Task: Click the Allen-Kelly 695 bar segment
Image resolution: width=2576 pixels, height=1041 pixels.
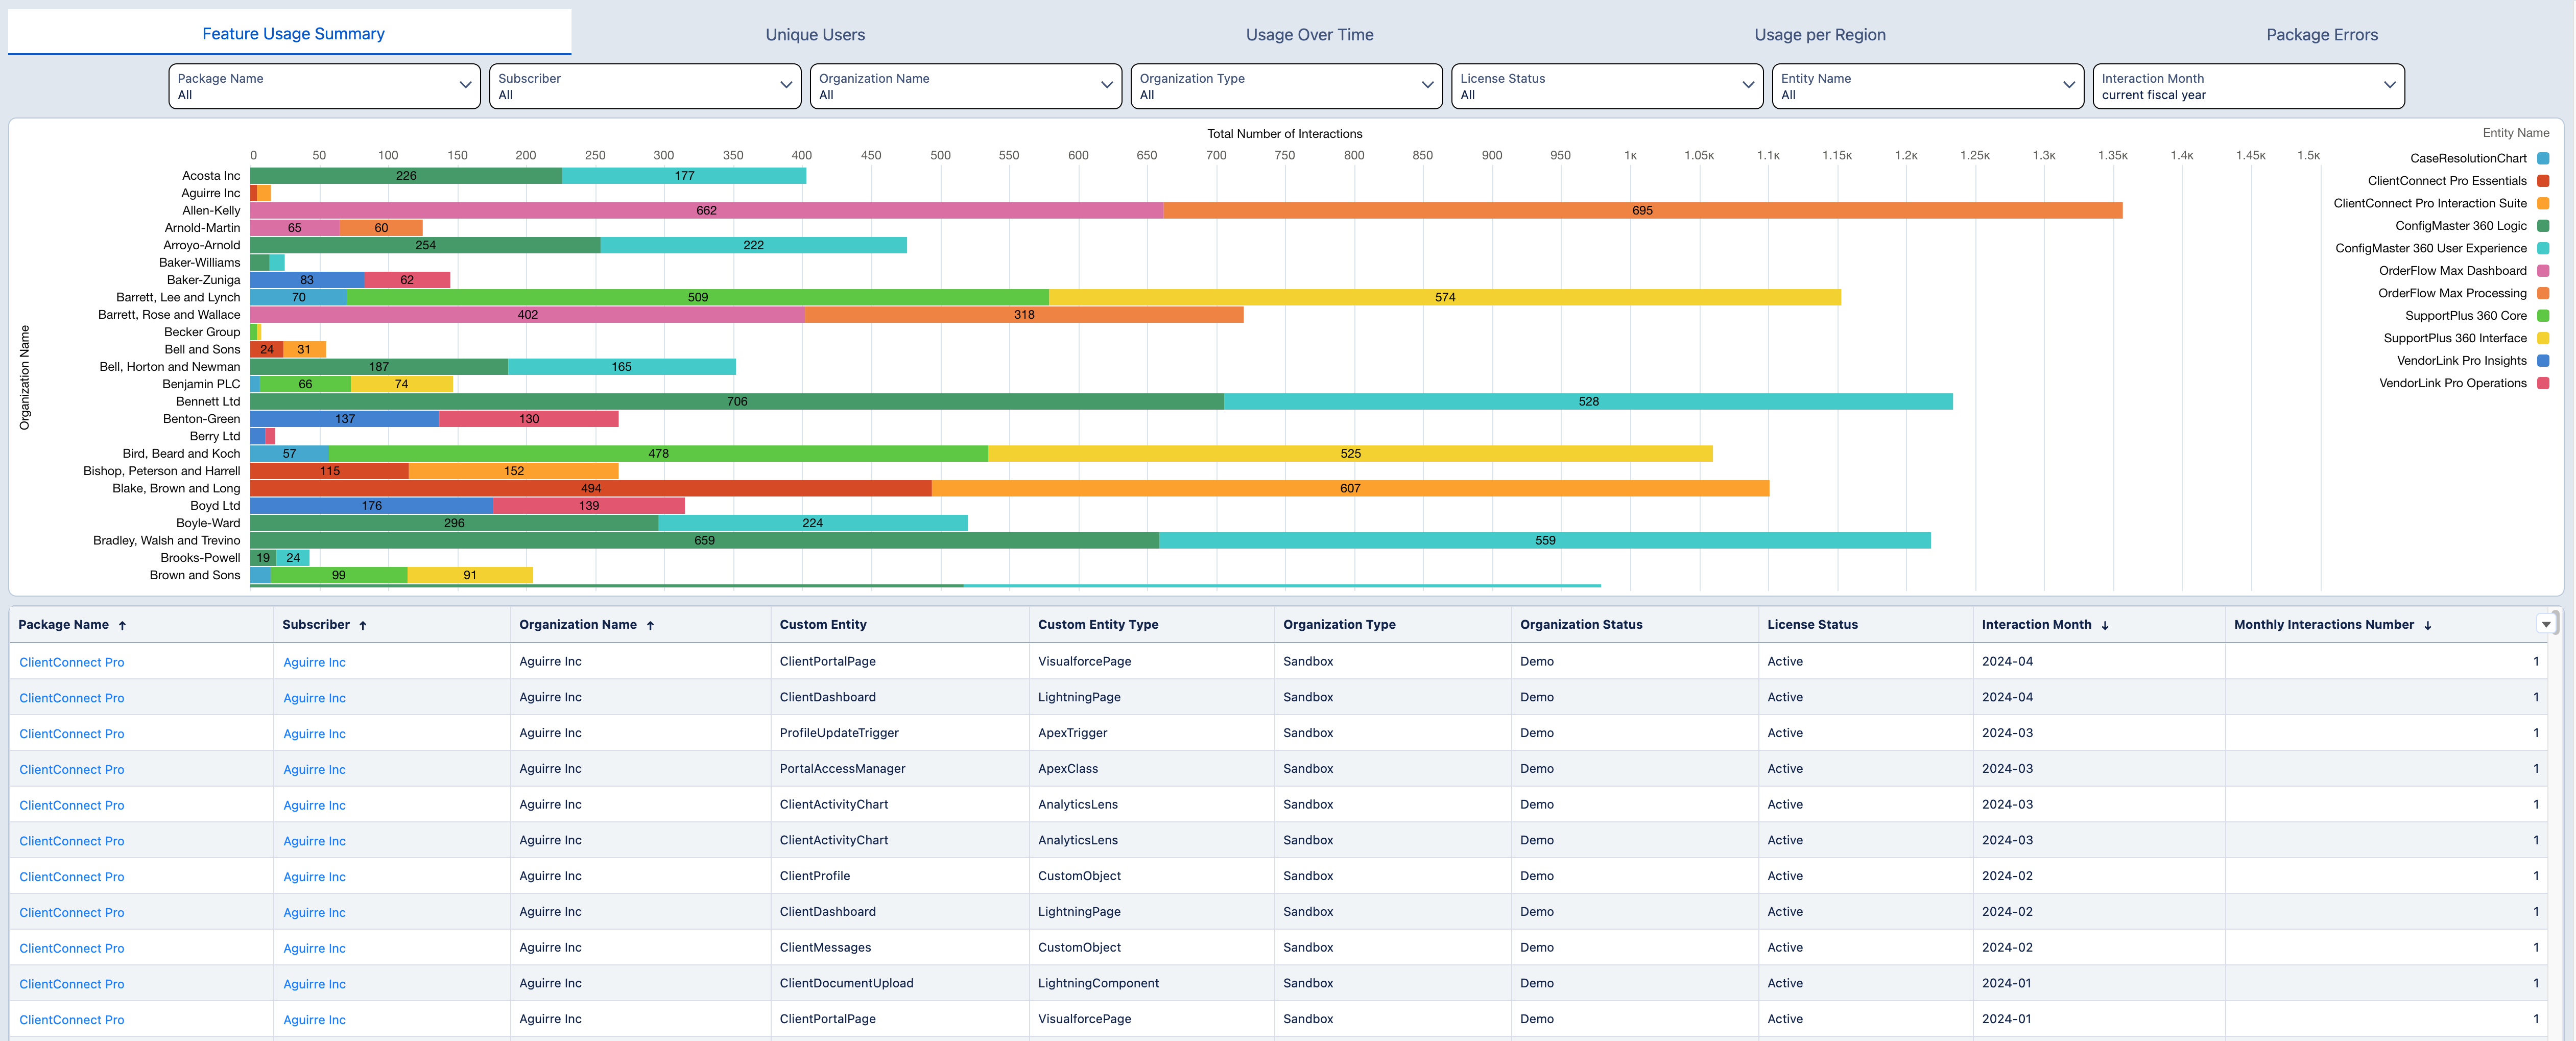Action: [x=1642, y=210]
